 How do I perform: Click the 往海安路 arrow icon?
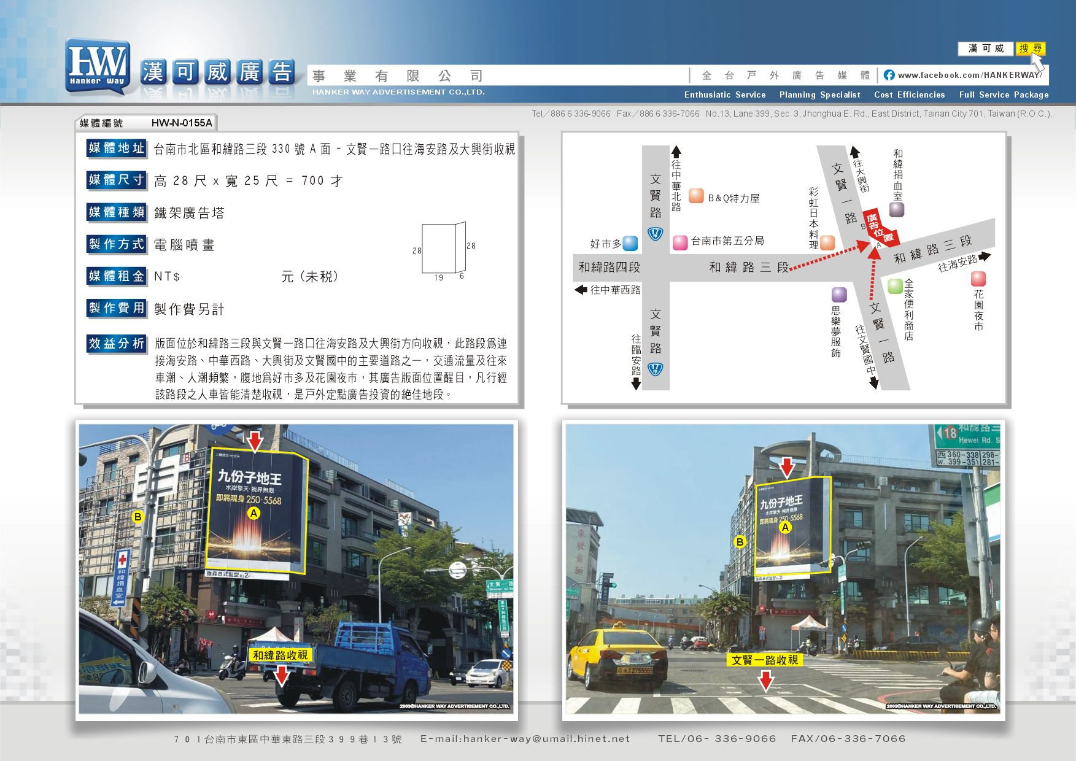985,256
